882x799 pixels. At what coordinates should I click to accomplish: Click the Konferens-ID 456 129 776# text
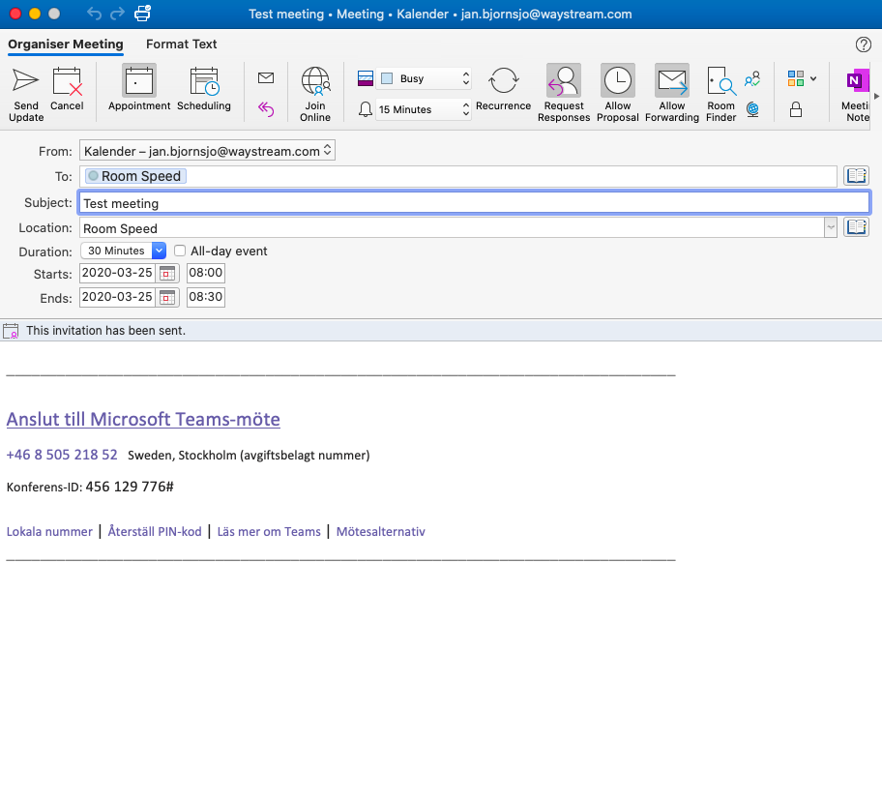coord(90,487)
